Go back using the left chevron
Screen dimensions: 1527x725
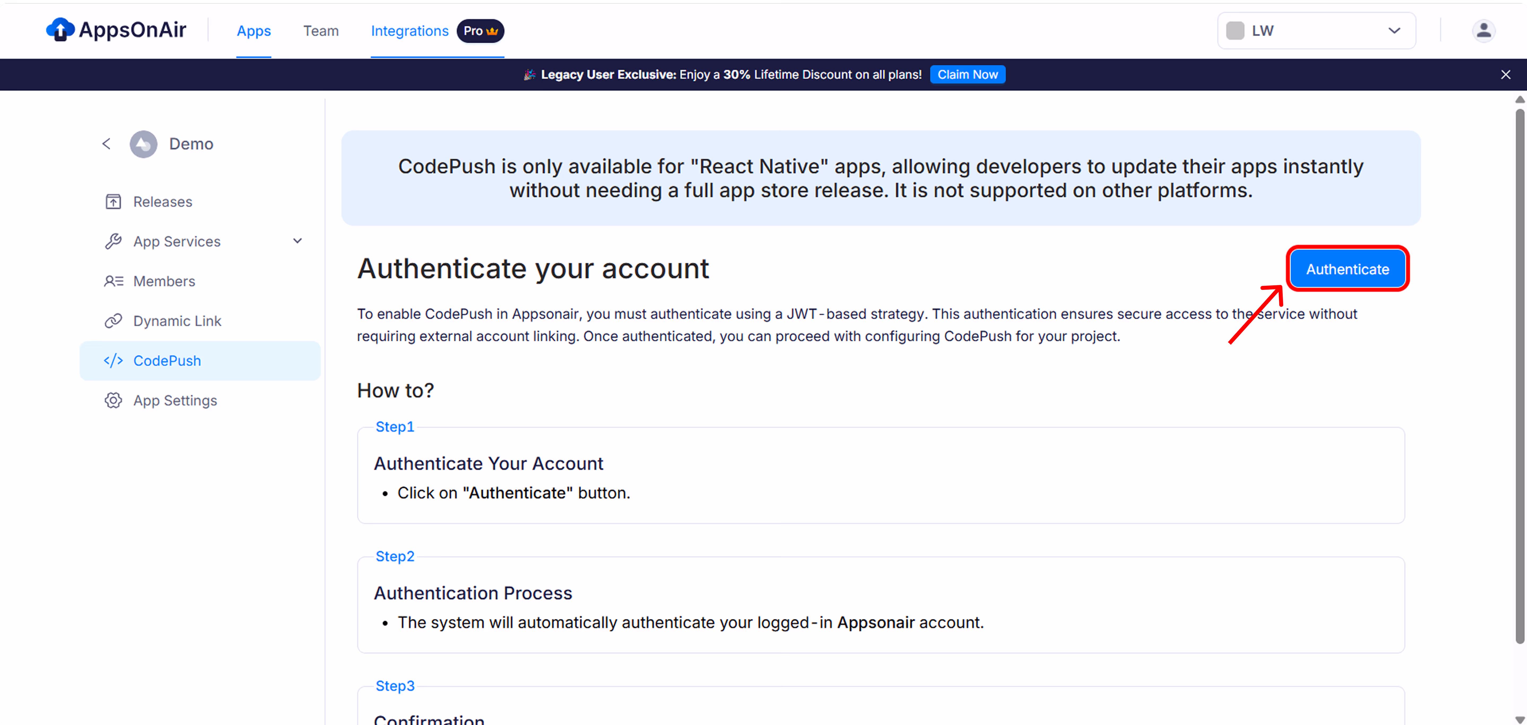(x=106, y=144)
